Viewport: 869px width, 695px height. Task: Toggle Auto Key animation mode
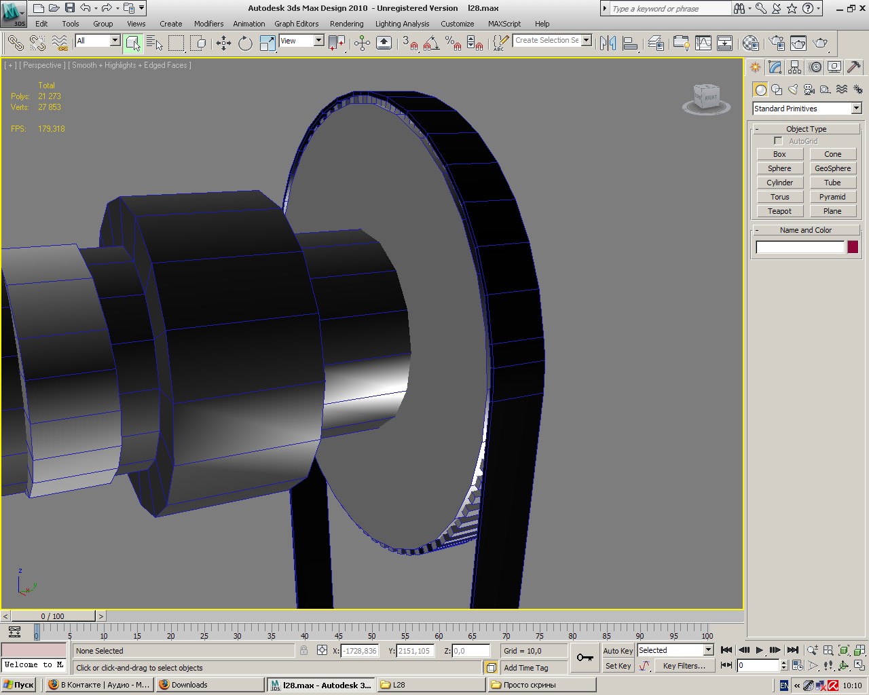[x=617, y=650]
